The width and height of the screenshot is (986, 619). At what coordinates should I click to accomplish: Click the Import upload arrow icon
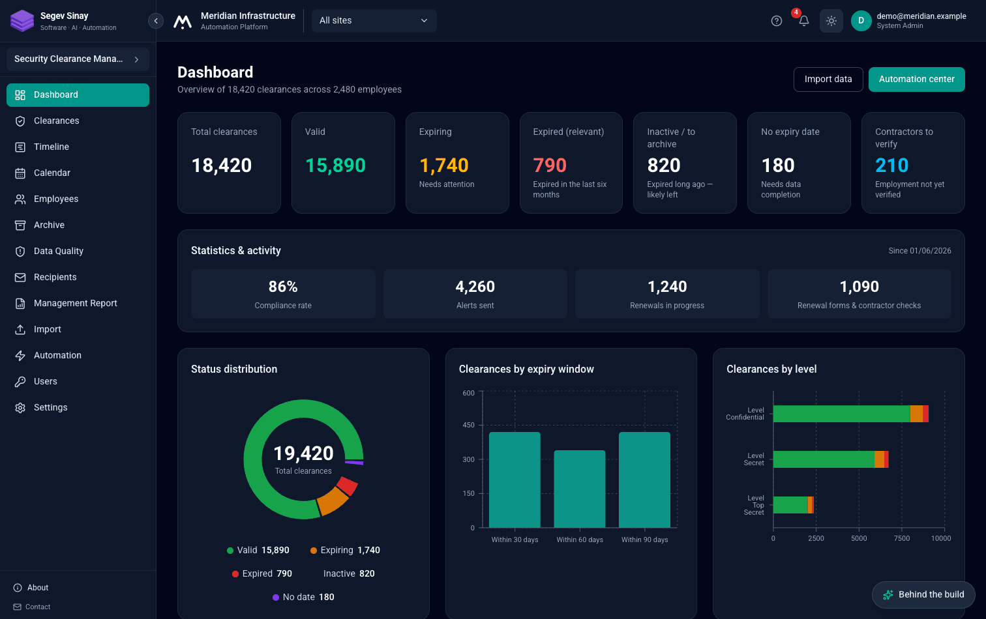click(20, 330)
